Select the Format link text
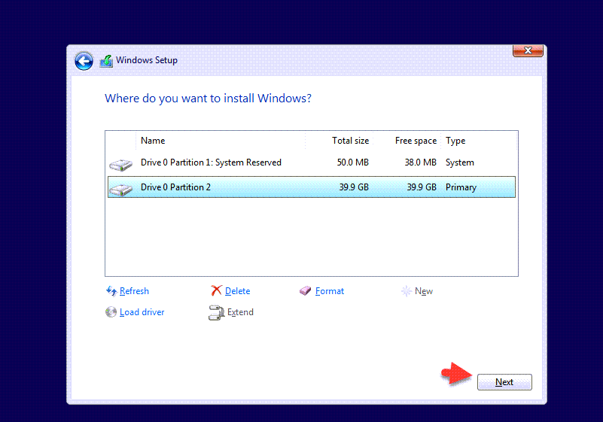Screen dimensions: 603x422 (x=330, y=291)
